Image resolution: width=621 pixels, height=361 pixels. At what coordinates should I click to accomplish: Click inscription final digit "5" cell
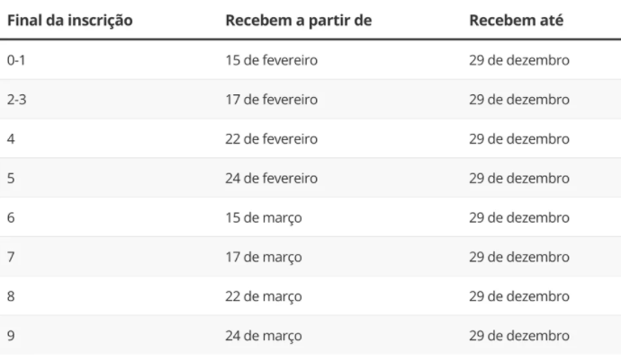click(11, 179)
